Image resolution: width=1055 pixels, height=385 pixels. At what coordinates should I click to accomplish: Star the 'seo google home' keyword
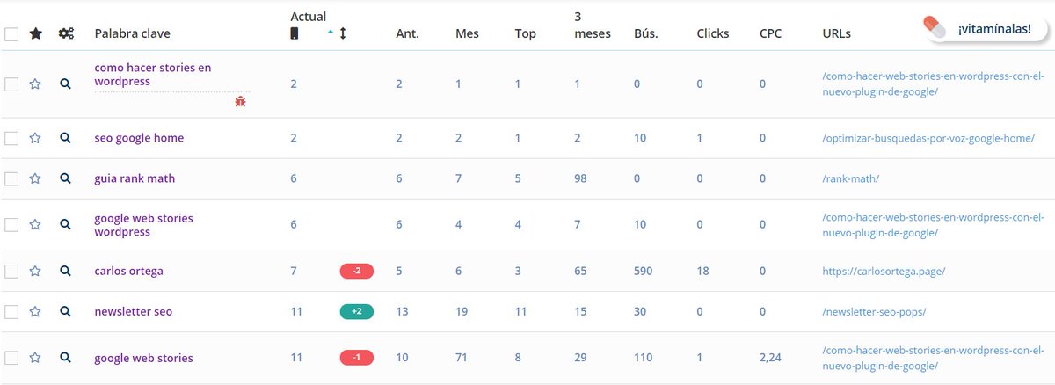click(x=35, y=138)
